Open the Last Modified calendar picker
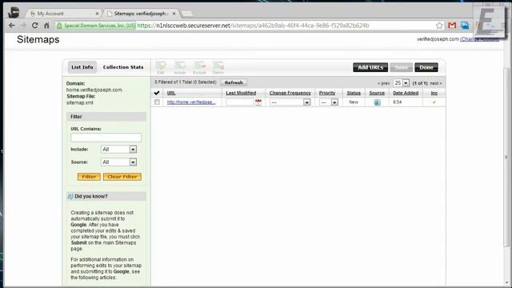Screen dimensions: 512x288 [258, 102]
